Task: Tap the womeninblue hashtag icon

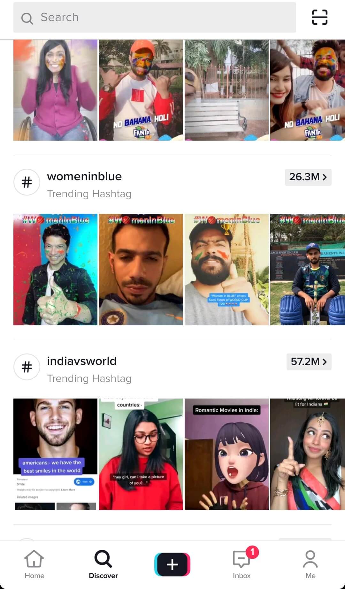Action: coord(27,182)
